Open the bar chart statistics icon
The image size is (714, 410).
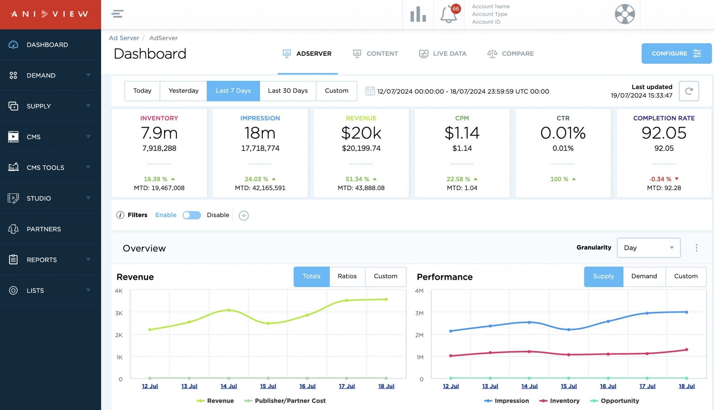pos(418,14)
